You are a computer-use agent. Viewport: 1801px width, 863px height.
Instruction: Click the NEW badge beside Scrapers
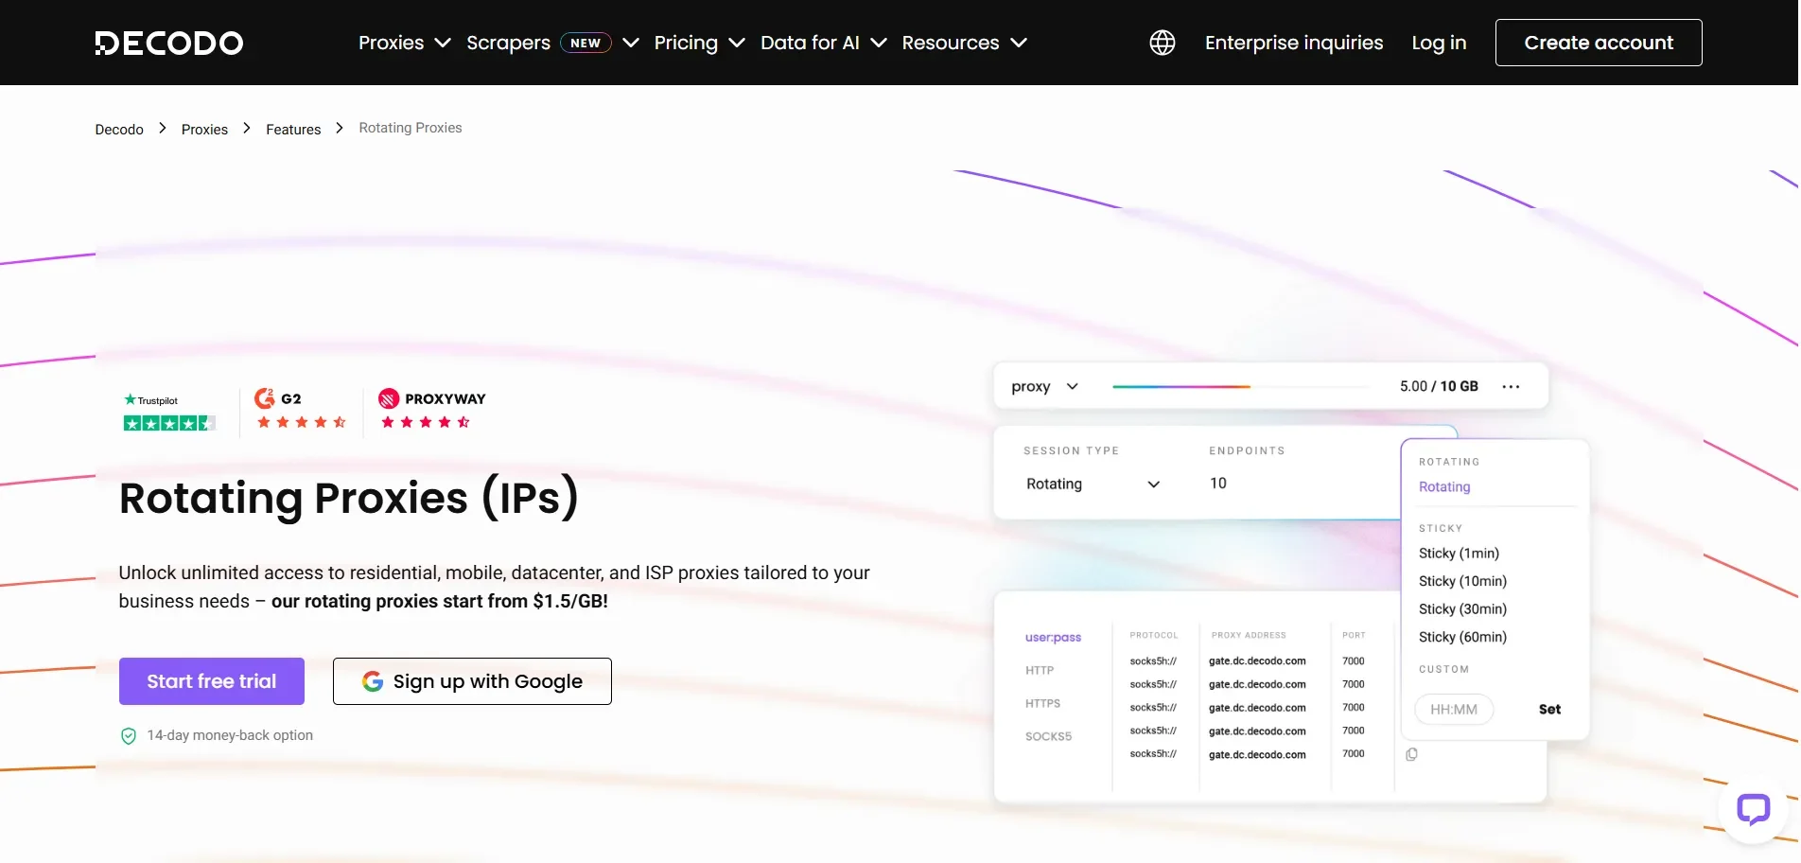(586, 43)
